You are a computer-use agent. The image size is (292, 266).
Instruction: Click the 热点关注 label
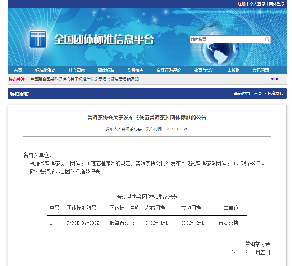point(18,79)
